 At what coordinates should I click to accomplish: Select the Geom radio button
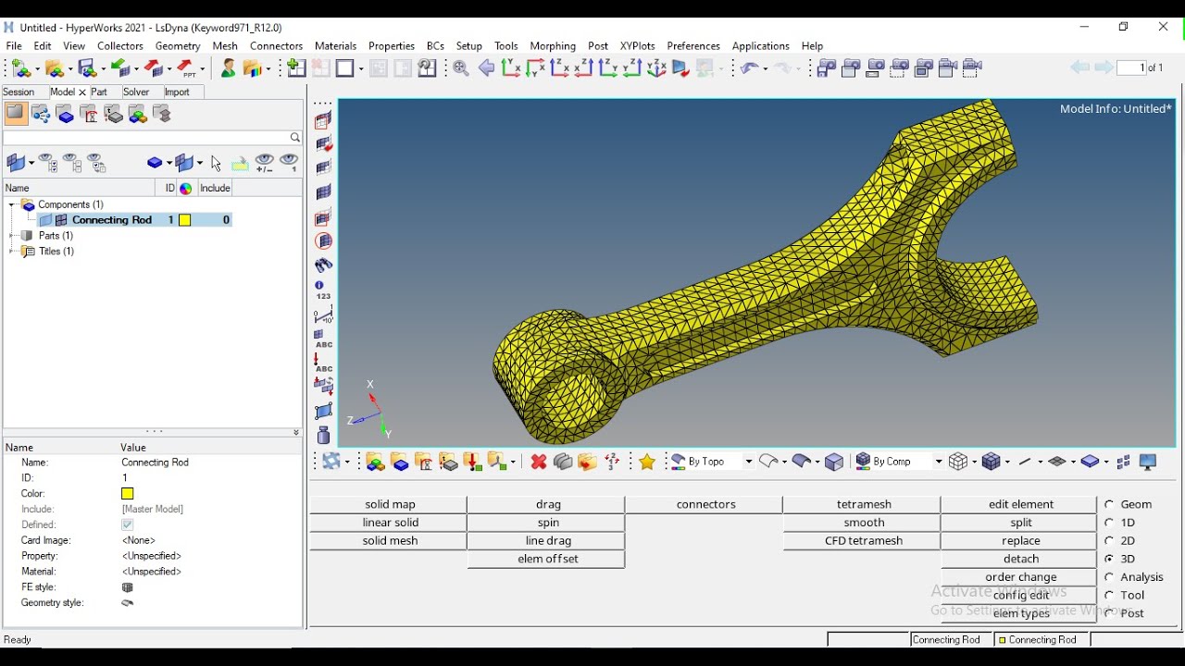1109,505
